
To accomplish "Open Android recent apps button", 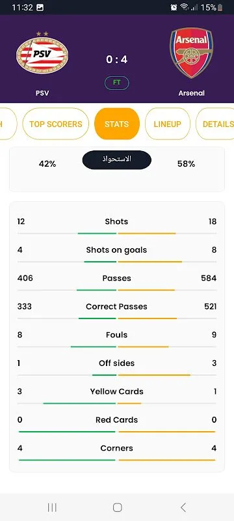I will coord(52,507).
